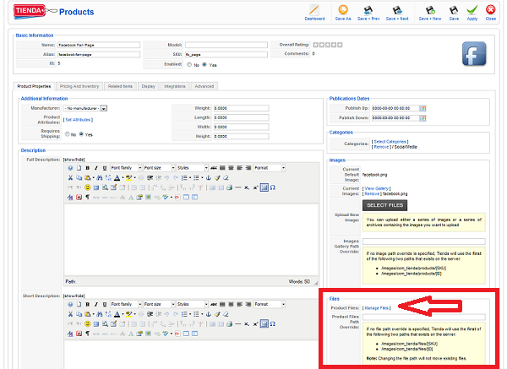Pick a text color in the Short Description editor

pos(117,314)
